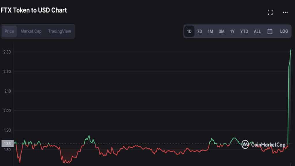
Task: Select the 1D time range
Action: (189, 31)
